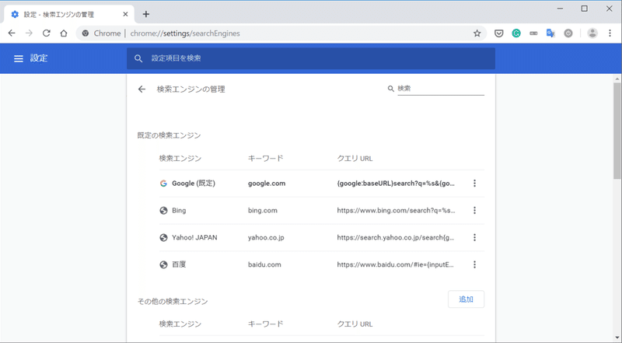Screen dimensions: 622x343
Task: Open more actions for Yahoo! JAPAN row
Action: pyautogui.click(x=474, y=237)
